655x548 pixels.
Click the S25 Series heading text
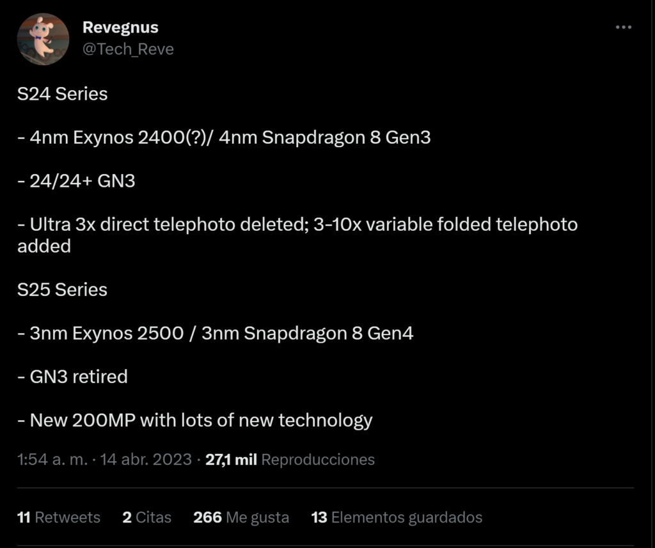tap(63, 290)
